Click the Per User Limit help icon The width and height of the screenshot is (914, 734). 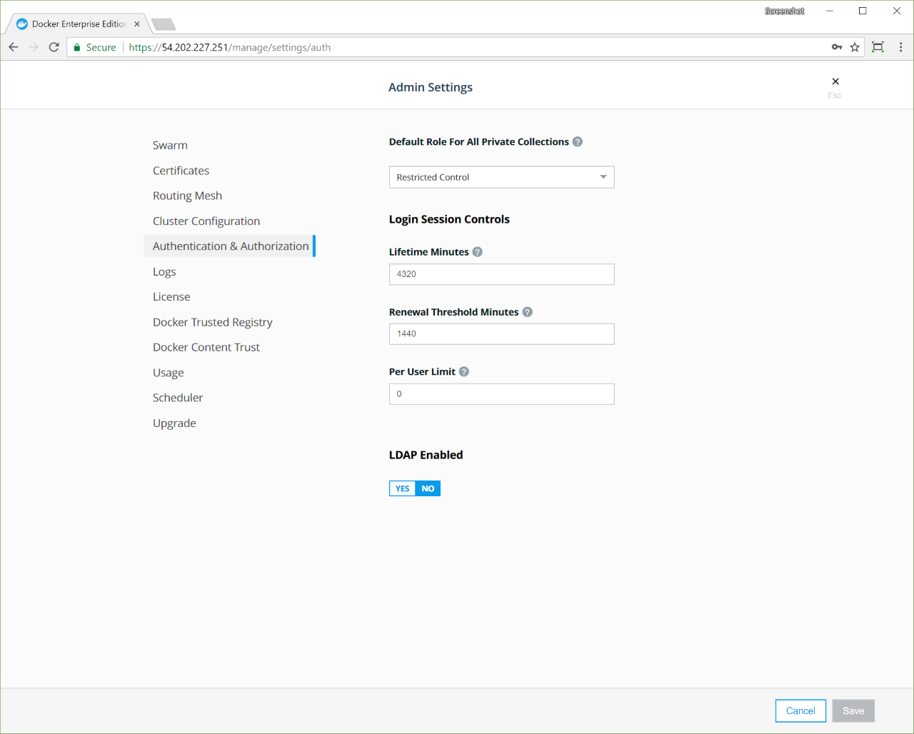[x=464, y=372]
